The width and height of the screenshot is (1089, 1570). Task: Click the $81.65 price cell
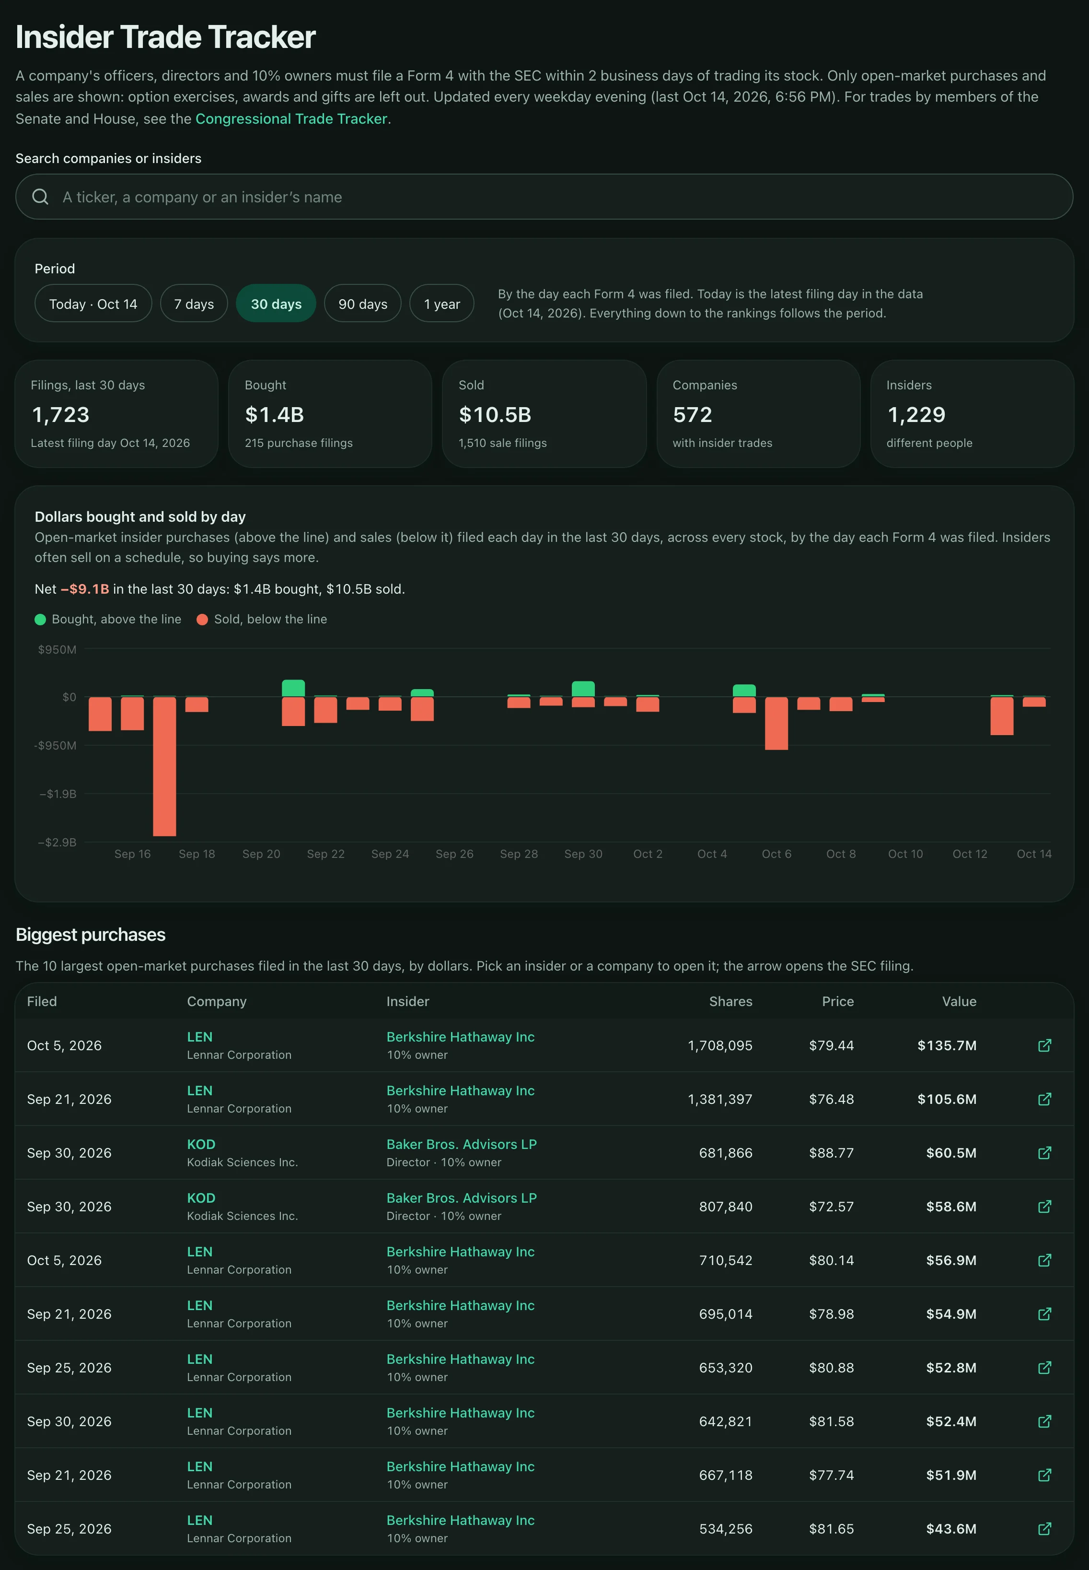point(831,1528)
